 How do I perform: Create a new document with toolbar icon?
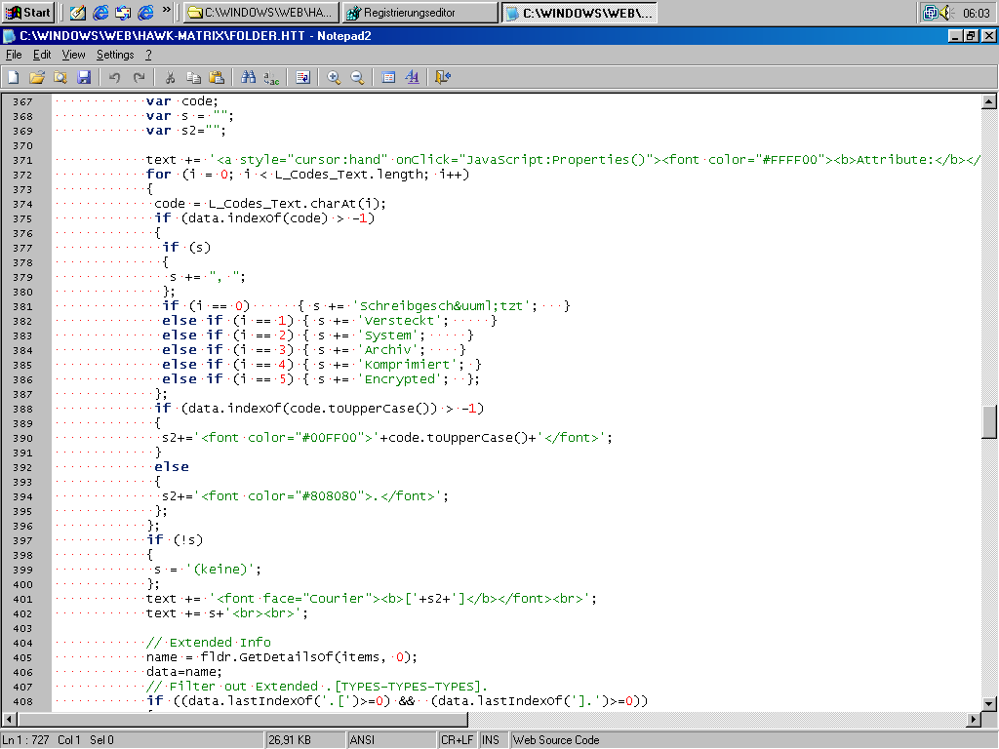pyautogui.click(x=14, y=78)
